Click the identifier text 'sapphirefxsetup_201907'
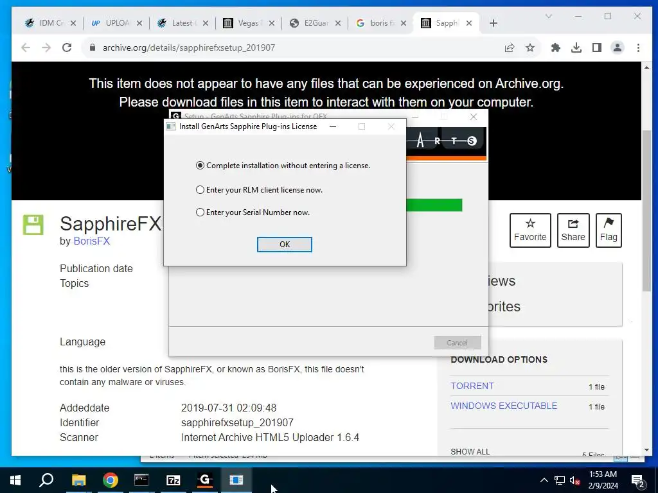This screenshot has width=658, height=493. [x=237, y=422]
